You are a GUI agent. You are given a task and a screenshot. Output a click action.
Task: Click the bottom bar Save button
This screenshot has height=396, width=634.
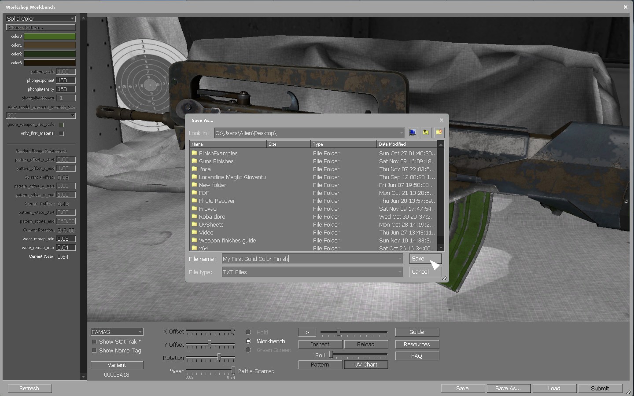coord(463,389)
